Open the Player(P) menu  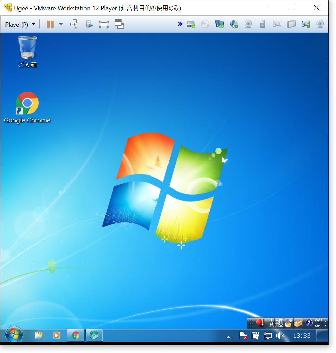coord(20,24)
